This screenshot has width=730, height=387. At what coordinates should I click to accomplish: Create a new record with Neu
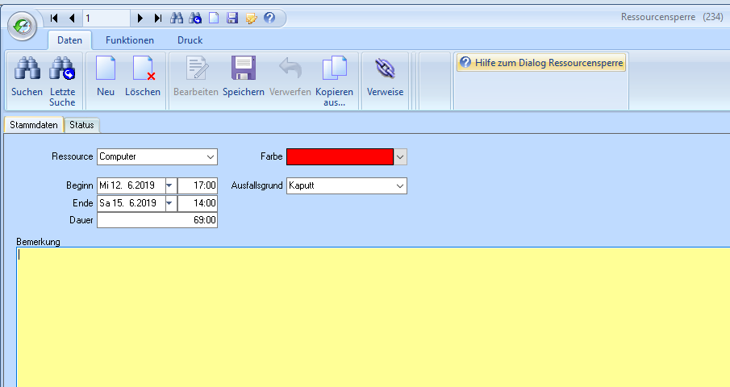[x=106, y=70]
